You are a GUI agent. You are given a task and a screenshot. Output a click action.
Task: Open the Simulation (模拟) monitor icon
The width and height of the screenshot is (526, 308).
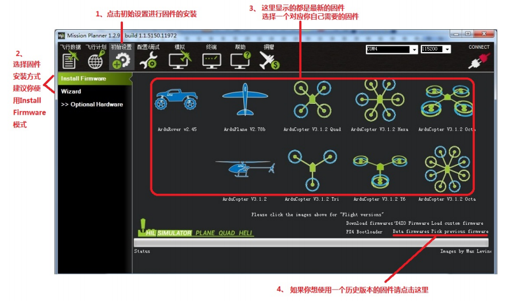[180, 60]
